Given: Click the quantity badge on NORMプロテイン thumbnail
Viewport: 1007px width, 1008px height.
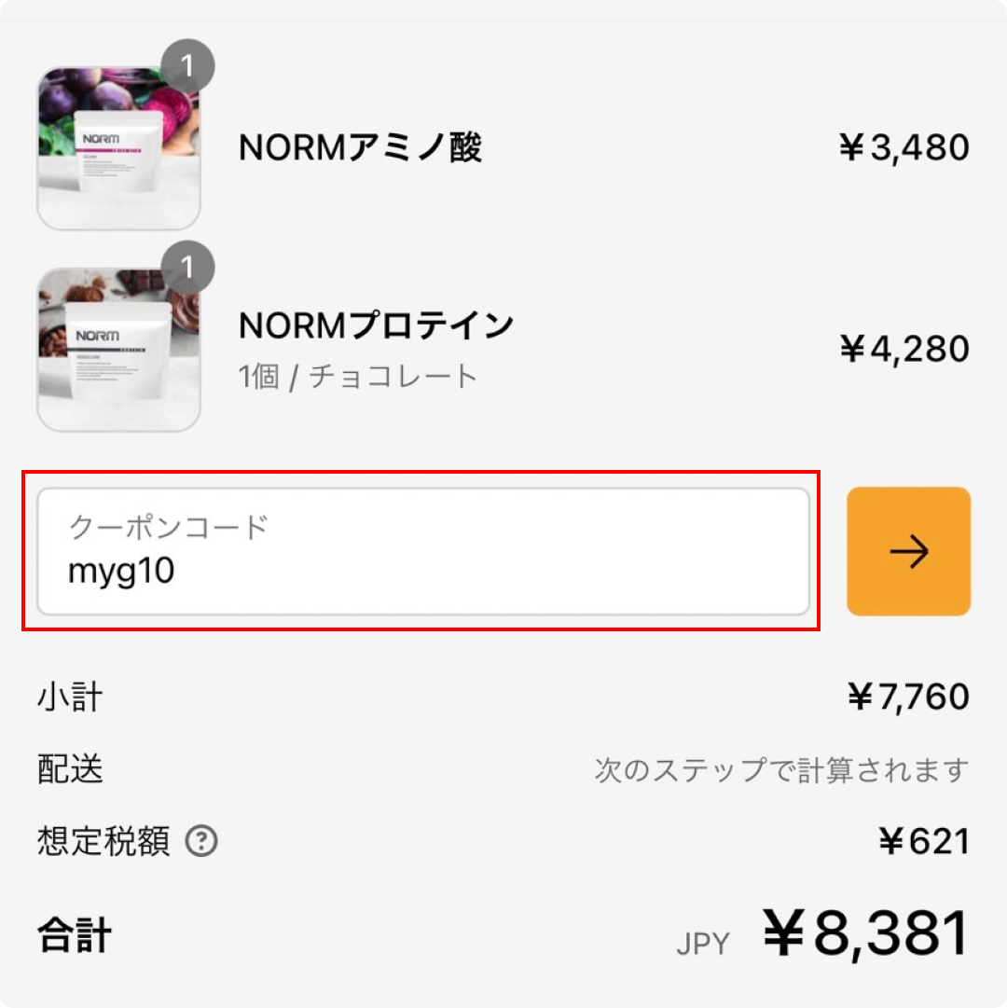Looking at the screenshot, I should [187, 268].
